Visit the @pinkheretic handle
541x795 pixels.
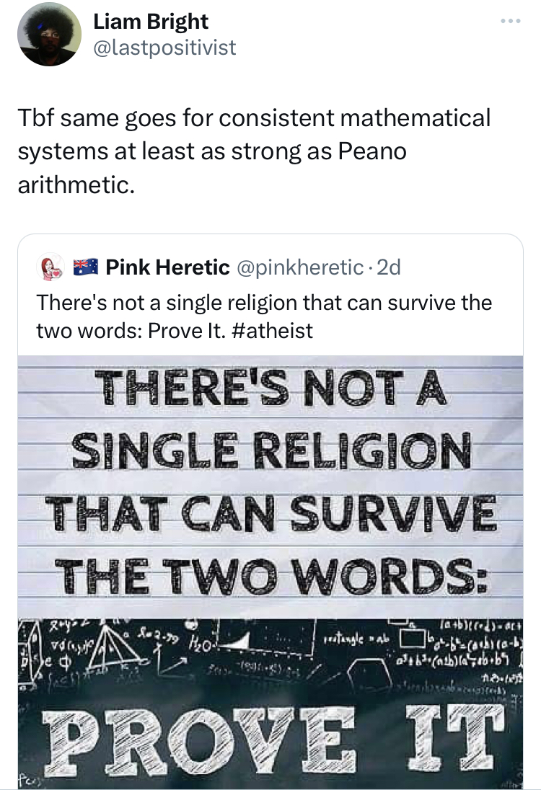[299, 267]
